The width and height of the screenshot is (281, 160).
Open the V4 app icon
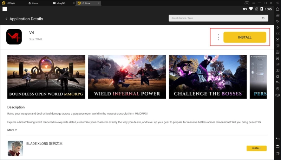[x=14, y=37]
